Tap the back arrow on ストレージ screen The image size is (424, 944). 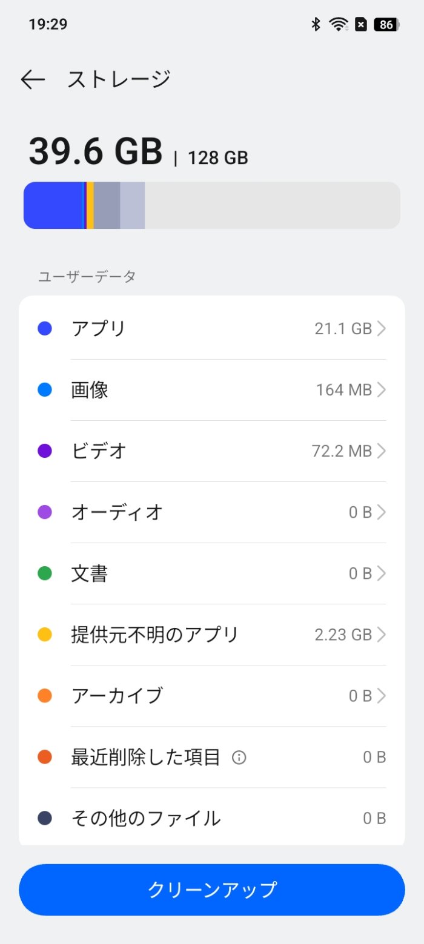pyautogui.click(x=33, y=79)
